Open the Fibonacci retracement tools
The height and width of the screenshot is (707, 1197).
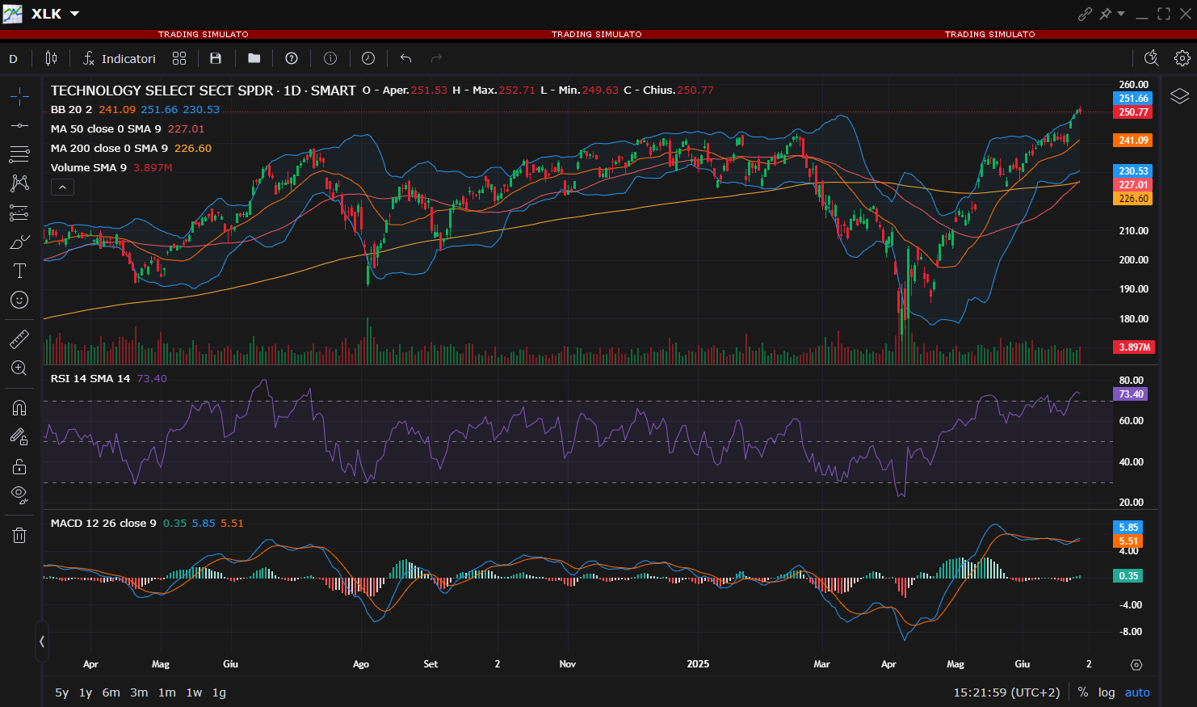(x=19, y=154)
